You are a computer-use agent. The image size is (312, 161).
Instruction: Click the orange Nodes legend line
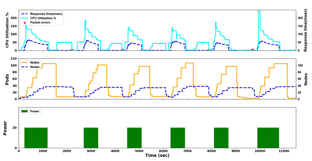pyautogui.click(x=25, y=62)
